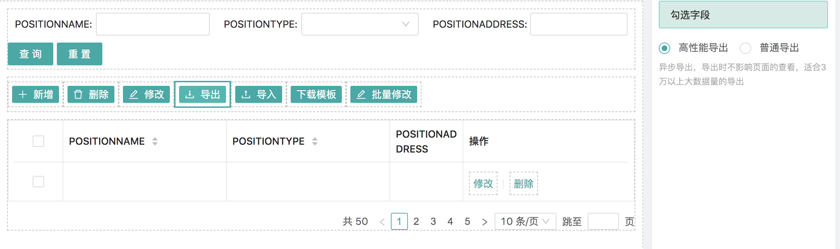Go to page 5 in pagination
Image resolution: width=840 pixels, height=249 pixels.
467,221
